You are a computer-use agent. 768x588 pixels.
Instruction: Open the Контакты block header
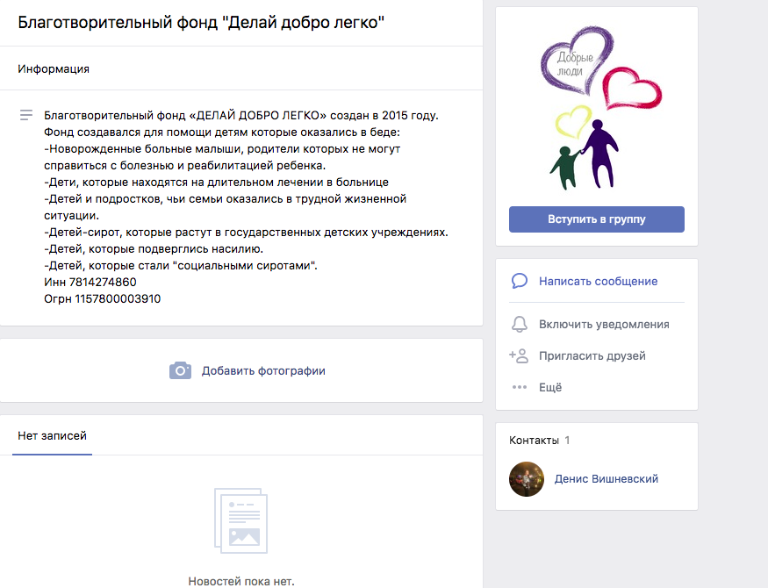click(x=534, y=440)
